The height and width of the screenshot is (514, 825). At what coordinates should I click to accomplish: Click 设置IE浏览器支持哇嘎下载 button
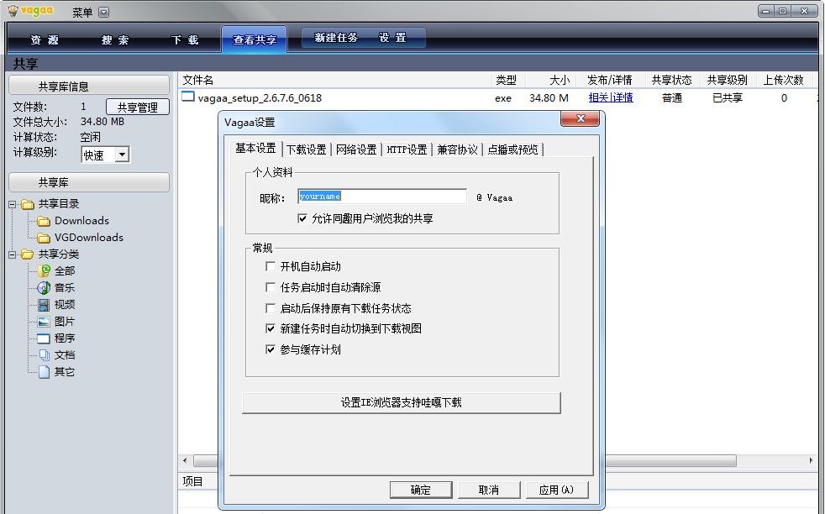tap(402, 402)
